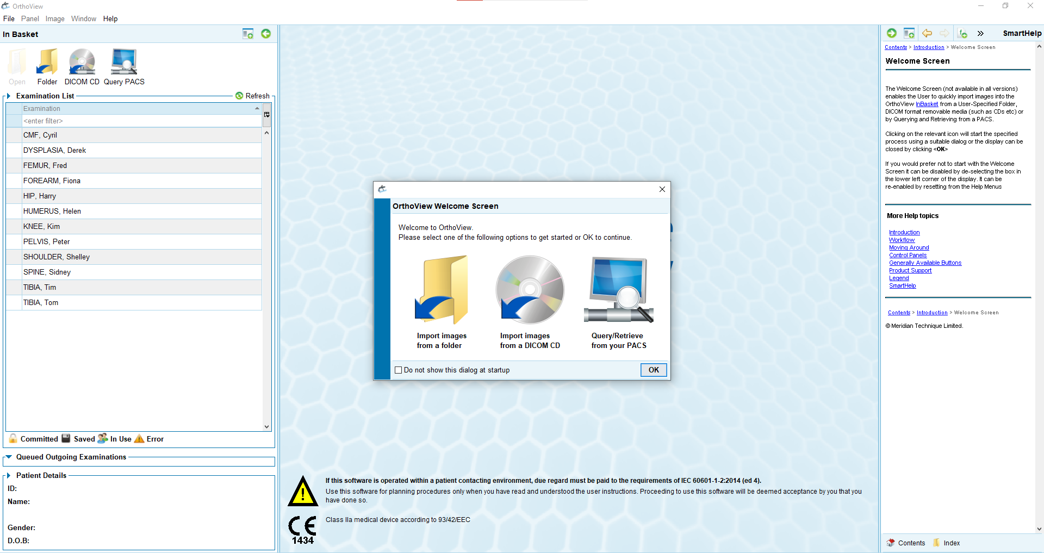Click the Refresh icon for Examination List
The width and height of the screenshot is (1044, 553).
coord(239,96)
